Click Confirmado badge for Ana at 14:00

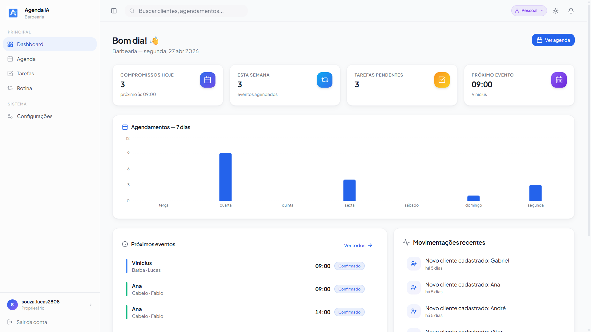tap(349, 312)
